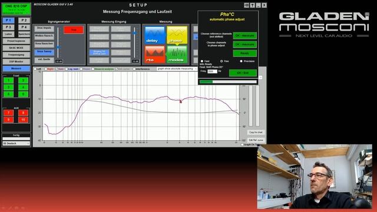377x212 pixels.
Task: Click Preset kopieren button
Action: [x=16, y=41]
